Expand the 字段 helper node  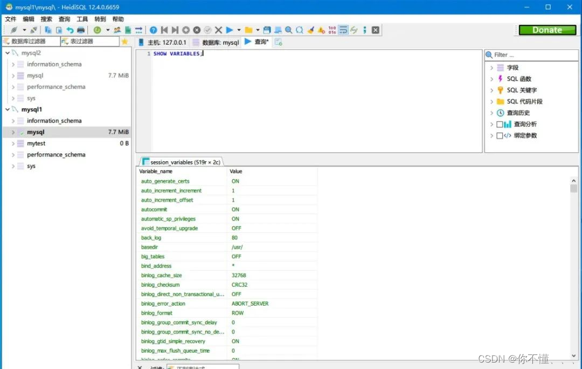[x=491, y=68]
